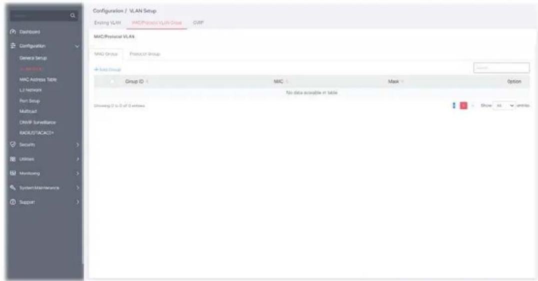Click the 'Configuration / VLAN Setup' breadcrumb

click(x=124, y=11)
